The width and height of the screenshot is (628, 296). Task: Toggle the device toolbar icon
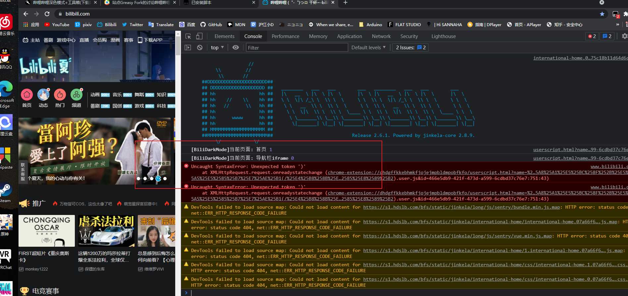199,36
